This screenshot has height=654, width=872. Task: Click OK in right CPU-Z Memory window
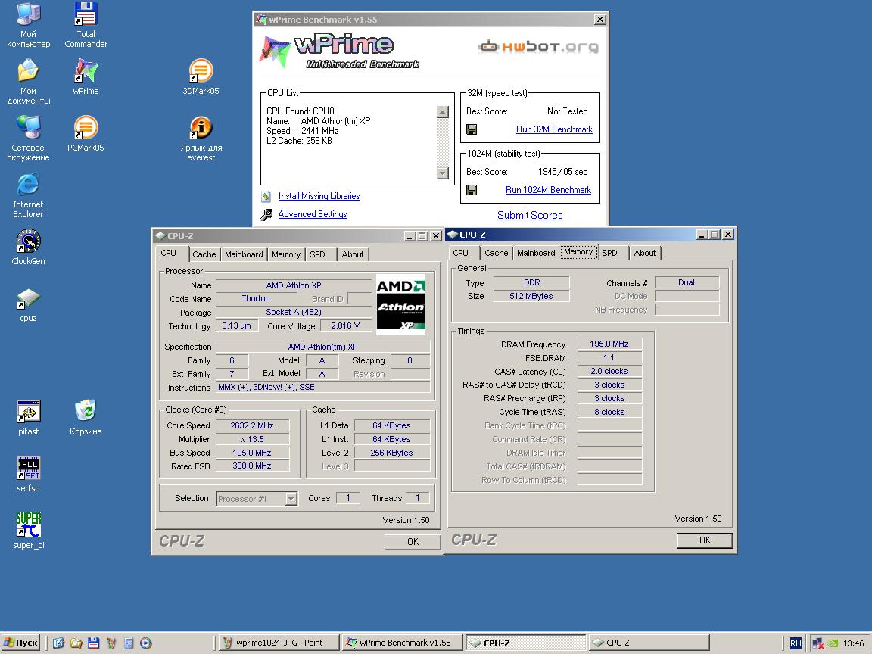pos(705,540)
